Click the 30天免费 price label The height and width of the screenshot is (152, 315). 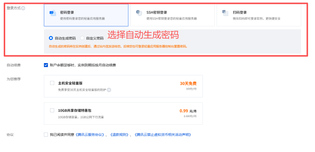188,83
